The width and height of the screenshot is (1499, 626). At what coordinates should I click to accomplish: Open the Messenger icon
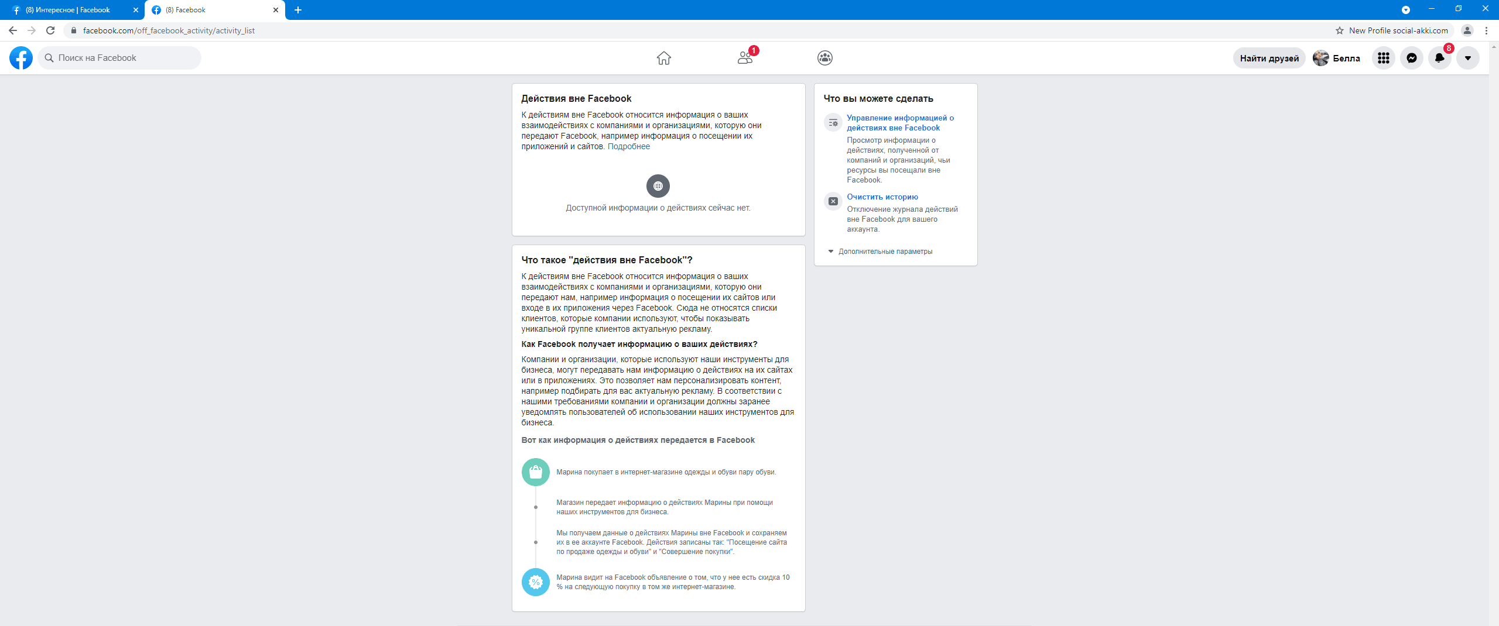pyautogui.click(x=1412, y=58)
